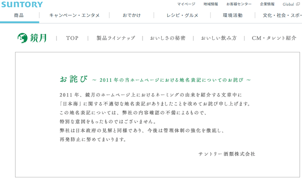Screen dimensions: 302x180
Task: Select the 環境活動 tab
Action: pos(233,15)
